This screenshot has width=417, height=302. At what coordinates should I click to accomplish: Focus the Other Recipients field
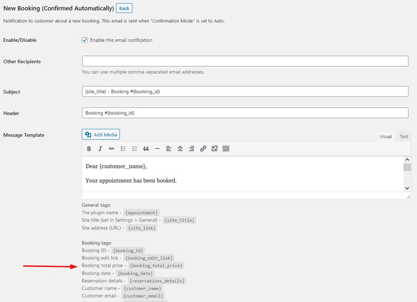245,61
